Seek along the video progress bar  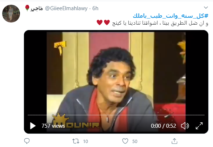coord(116,115)
